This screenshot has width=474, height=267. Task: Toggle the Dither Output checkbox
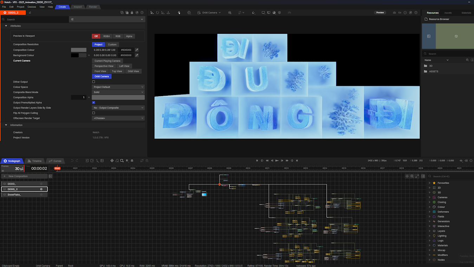(93, 82)
